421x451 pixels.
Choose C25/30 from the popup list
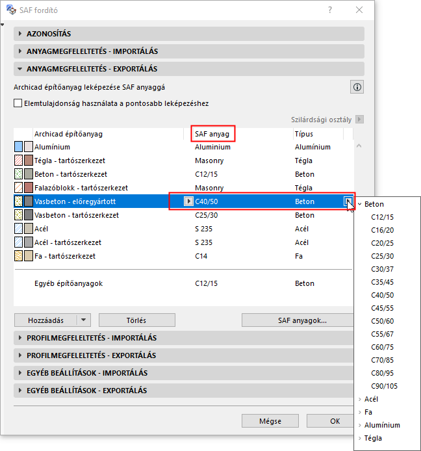tap(382, 256)
